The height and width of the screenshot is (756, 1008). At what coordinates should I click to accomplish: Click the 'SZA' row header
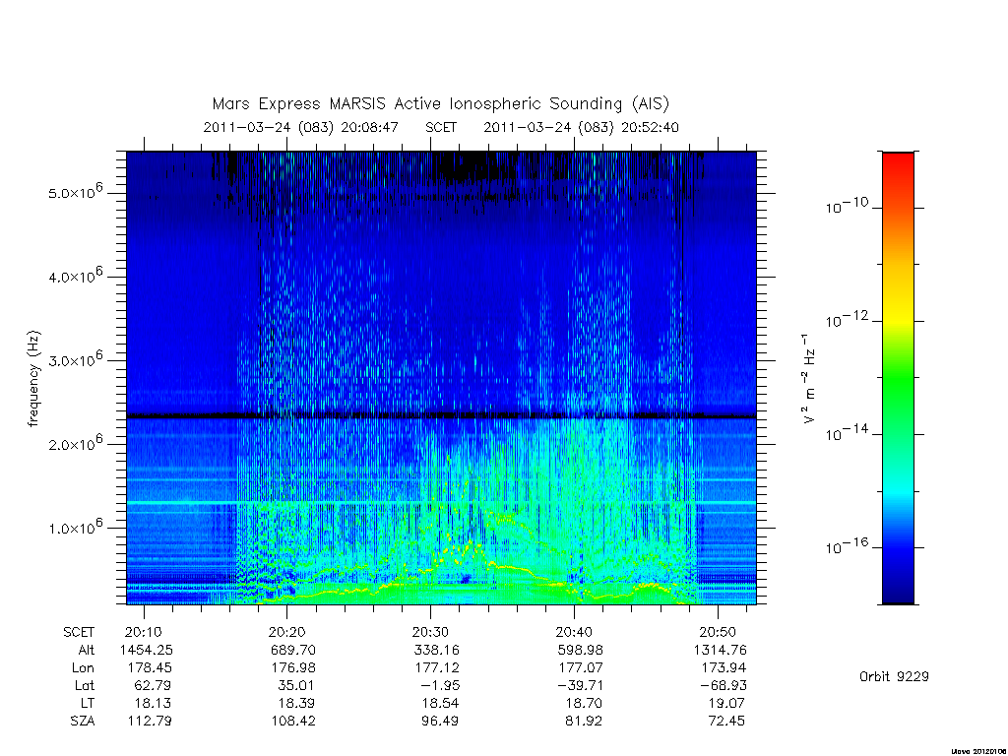click(x=83, y=721)
